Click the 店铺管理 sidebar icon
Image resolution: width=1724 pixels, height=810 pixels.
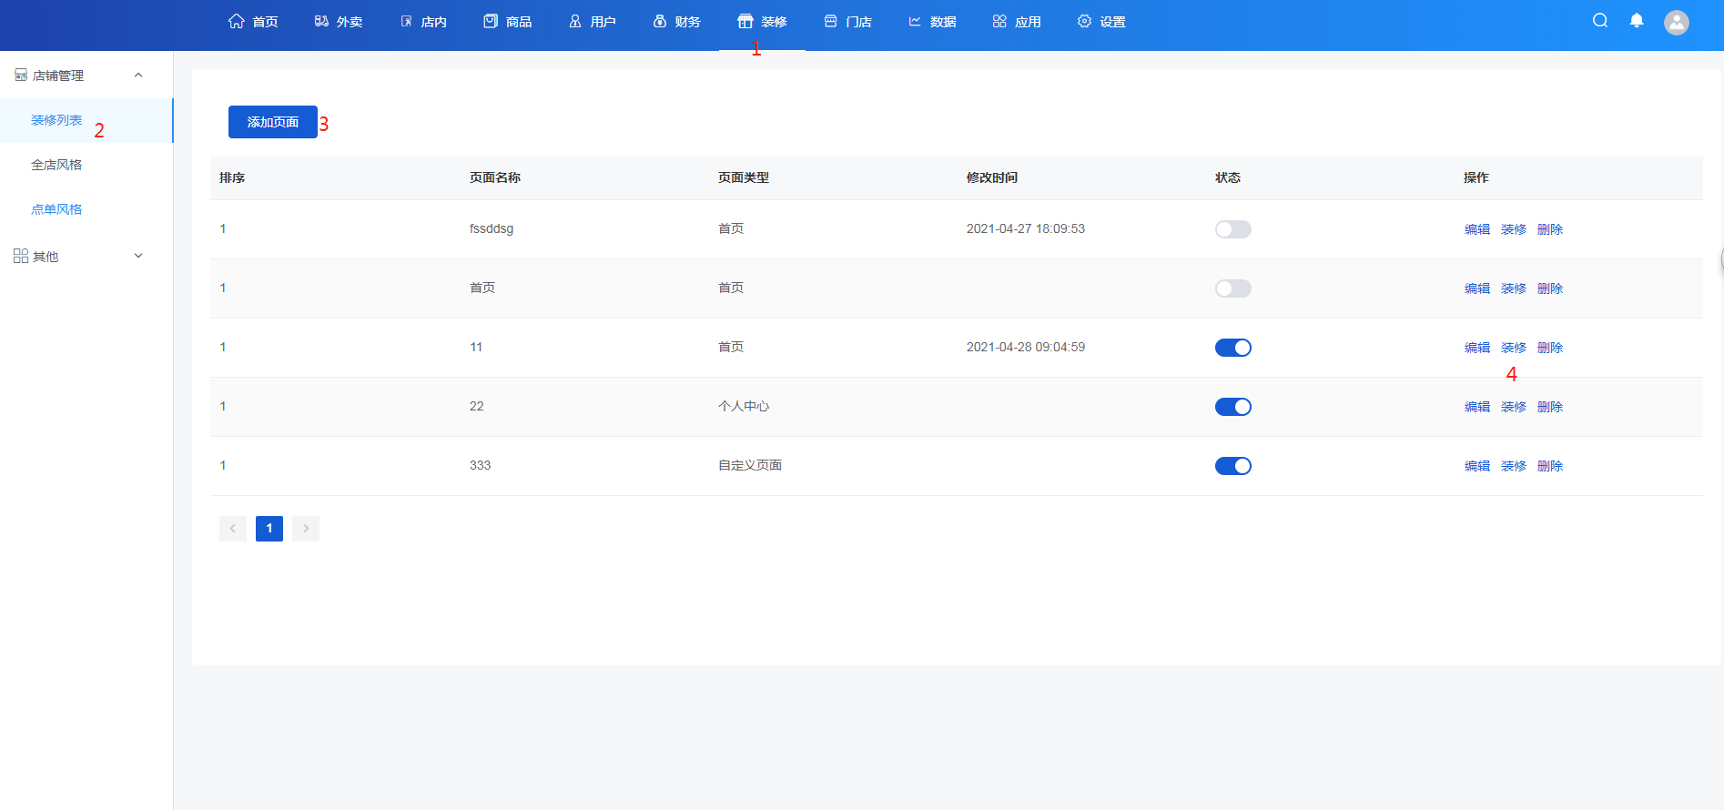pyautogui.click(x=21, y=75)
